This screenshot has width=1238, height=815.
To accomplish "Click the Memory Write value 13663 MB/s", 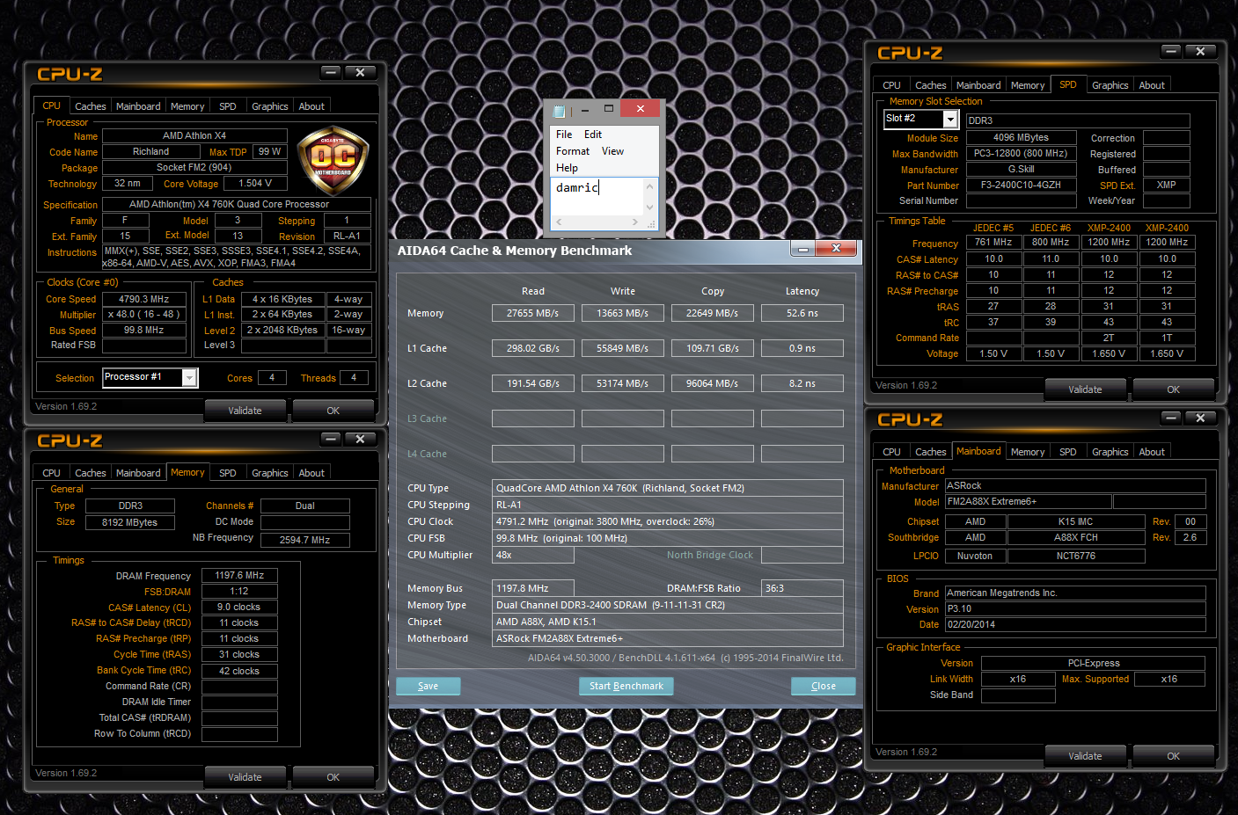I will [x=622, y=313].
